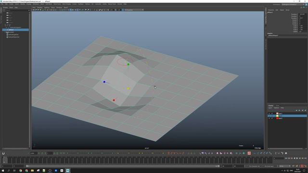Image resolution: width=308 pixels, height=173 pixels.
Task: Open the Channel Box Channels menu
Action: click(x=271, y=10)
